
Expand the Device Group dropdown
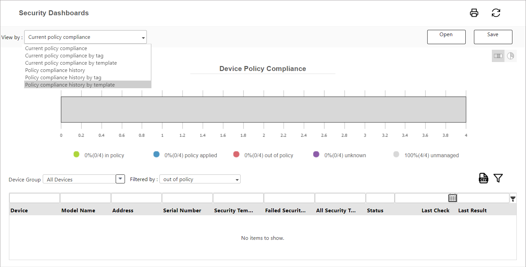(120, 179)
